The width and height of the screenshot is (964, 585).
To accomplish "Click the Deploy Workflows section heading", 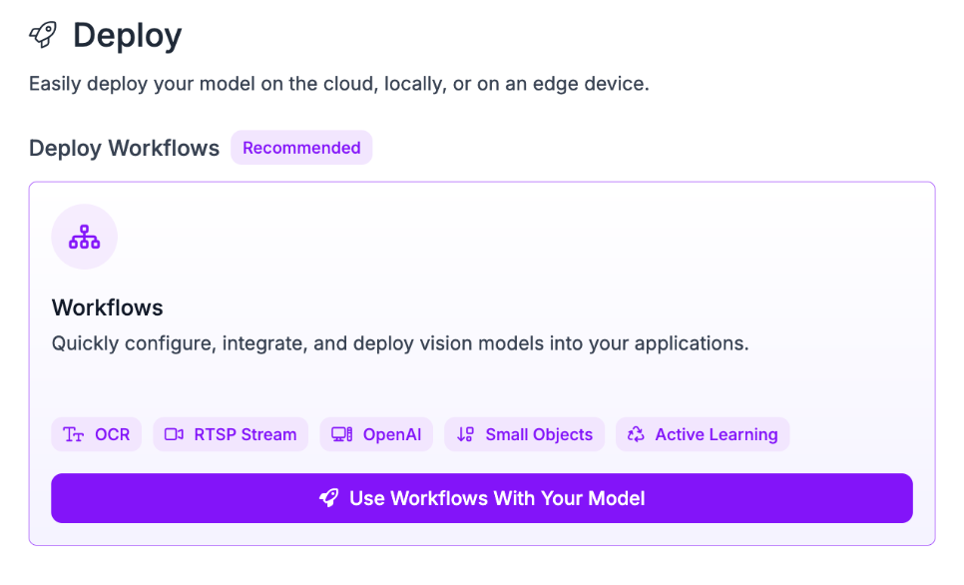I will [124, 148].
